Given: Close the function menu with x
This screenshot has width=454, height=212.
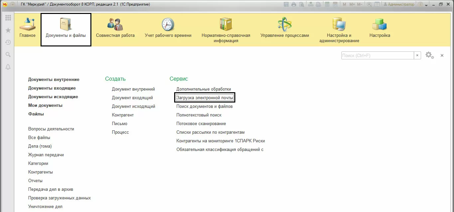Looking at the screenshot, I should [x=442, y=55].
